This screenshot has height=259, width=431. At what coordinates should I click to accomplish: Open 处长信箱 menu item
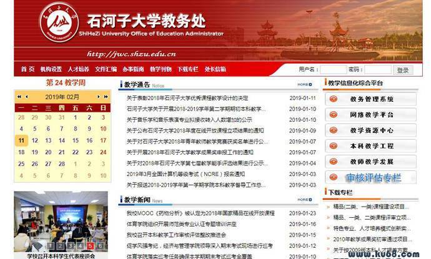215,69
